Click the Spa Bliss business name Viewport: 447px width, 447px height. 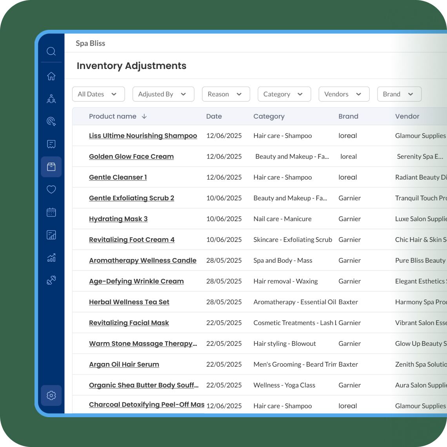point(90,44)
